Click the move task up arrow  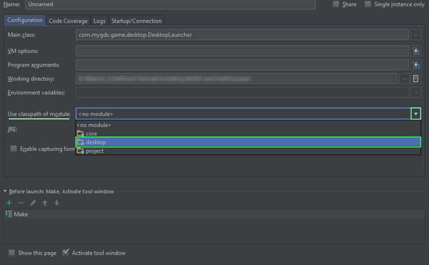[45, 203]
